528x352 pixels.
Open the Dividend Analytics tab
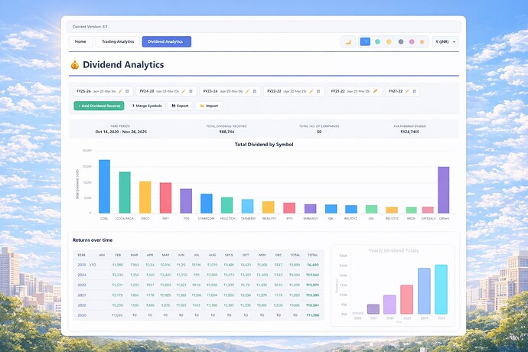click(x=166, y=41)
